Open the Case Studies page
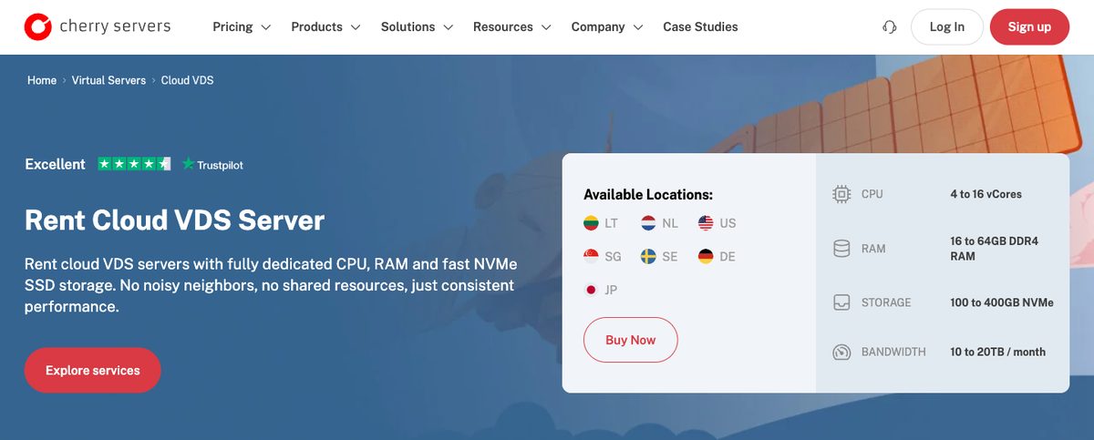 pyautogui.click(x=700, y=27)
